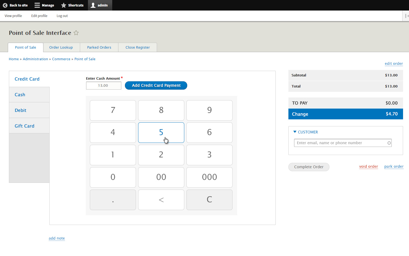Click the search icon in customer field
The height and width of the screenshot is (256, 409).
389,143
